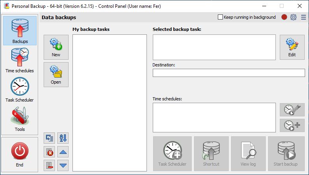Open an existing backup task file
Screen dimensions: 309x175
56,75
